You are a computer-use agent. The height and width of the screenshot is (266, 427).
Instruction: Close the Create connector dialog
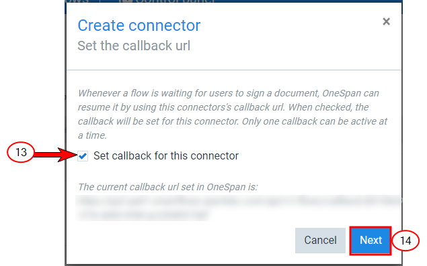tap(386, 21)
